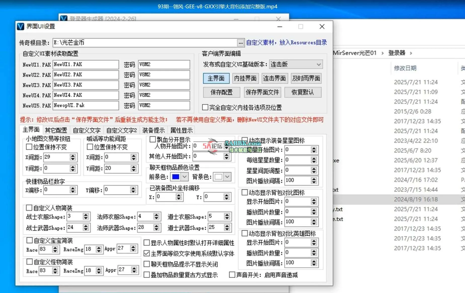Switch to the 装备提示 tab
Viewport: 465px width, 293px height.
click(x=154, y=130)
